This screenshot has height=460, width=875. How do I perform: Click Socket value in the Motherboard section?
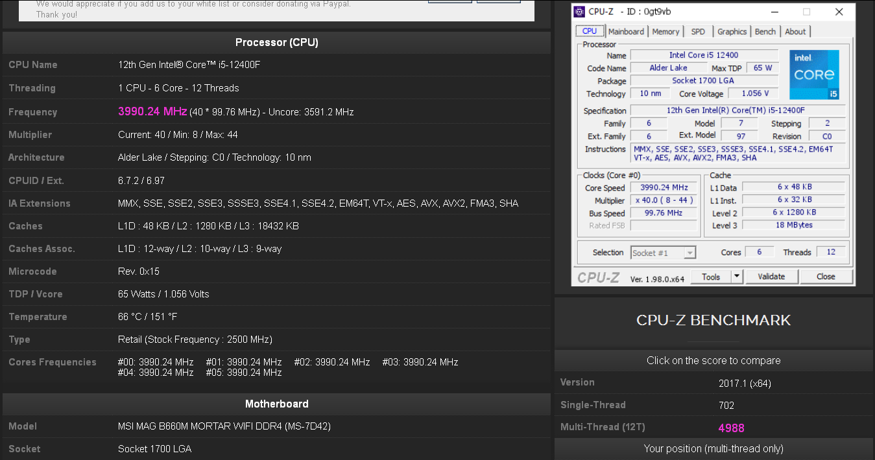click(x=154, y=449)
